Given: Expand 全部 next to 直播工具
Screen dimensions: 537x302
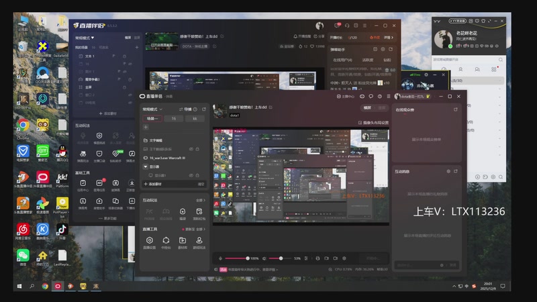Looking at the screenshot, I should [201, 229].
